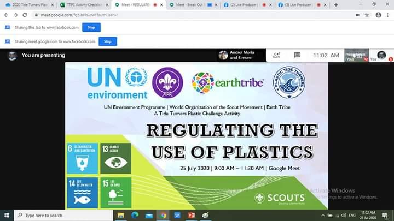Bookmark this page with the star icon
Image resolution: width=394 pixels, height=221 pixels.
pos(367,15)
